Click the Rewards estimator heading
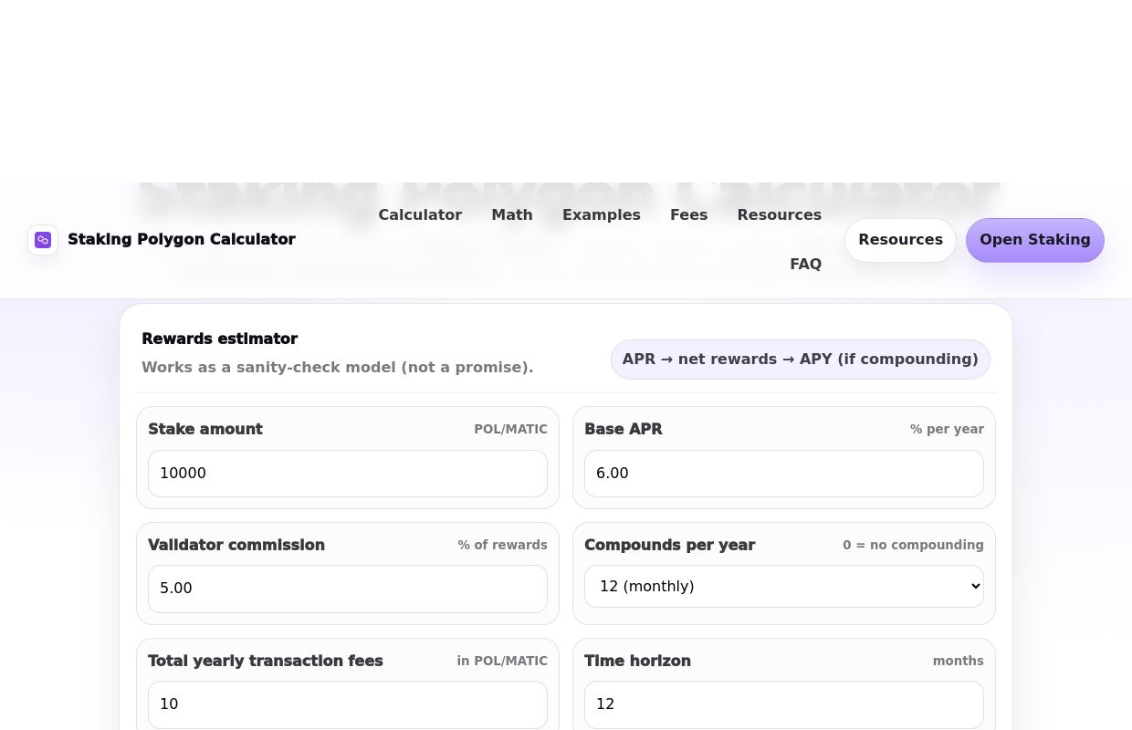1132x730 pixels. tap(220, 339)
